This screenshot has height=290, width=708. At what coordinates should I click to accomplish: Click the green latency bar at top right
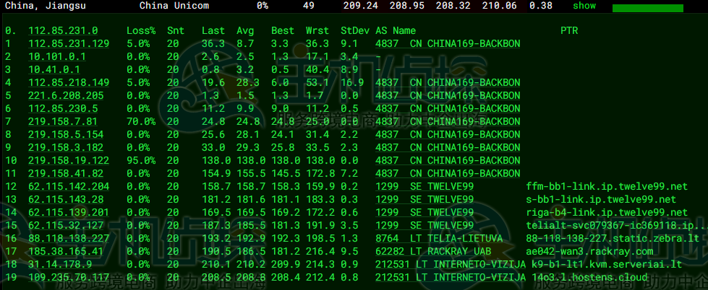(x=647, y=8)
